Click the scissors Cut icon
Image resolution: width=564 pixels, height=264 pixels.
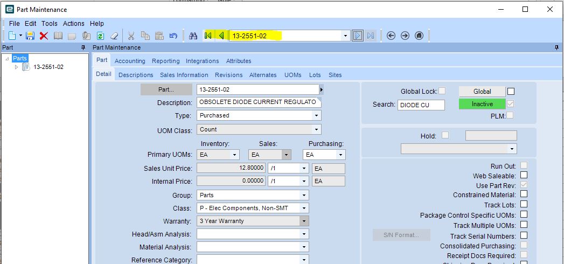pos(131,36)
